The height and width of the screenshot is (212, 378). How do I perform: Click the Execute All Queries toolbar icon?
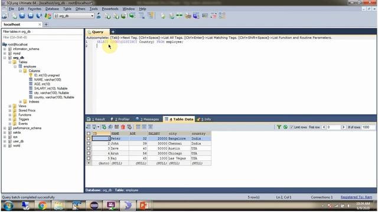click(31, 16)
